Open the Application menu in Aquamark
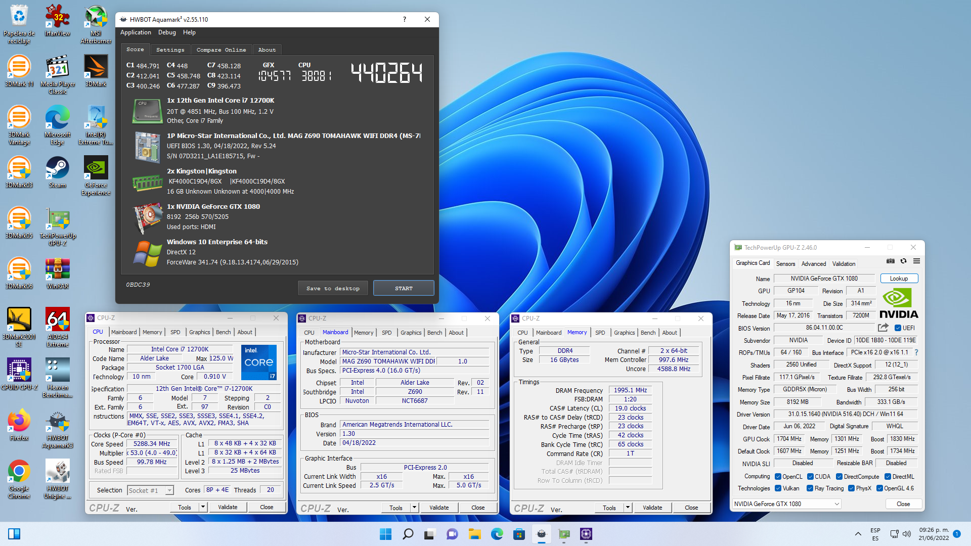The width and height of the screenshot is (971, 546). (136, 32)
